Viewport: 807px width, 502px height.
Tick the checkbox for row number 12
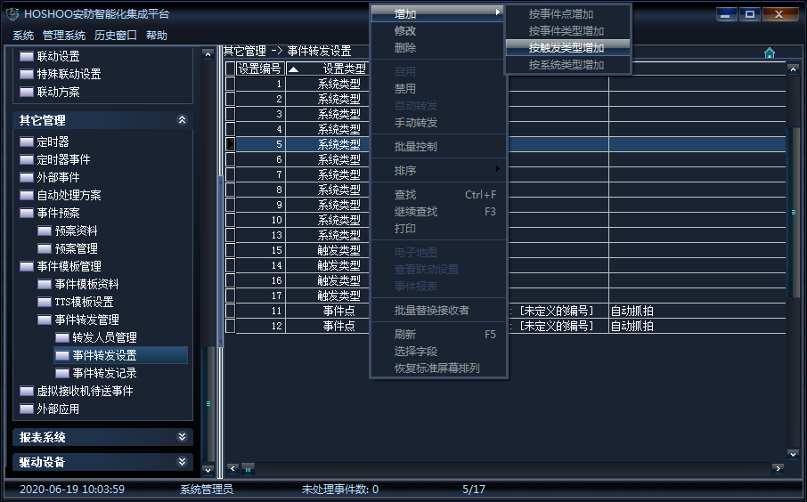[x=230, y=326]
